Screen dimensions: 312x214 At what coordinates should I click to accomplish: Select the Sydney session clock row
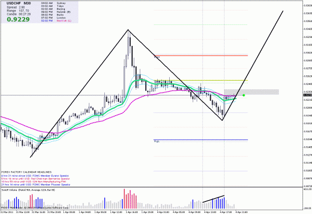click(x=53, y=3)
